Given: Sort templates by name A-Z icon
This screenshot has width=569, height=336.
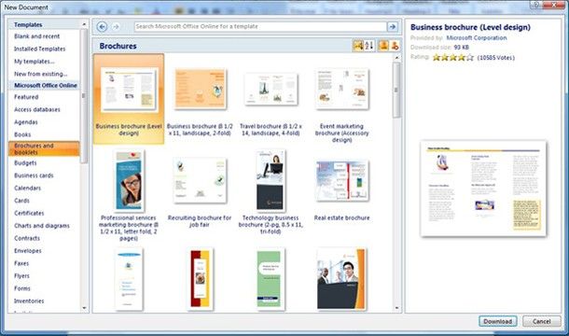Looking at the screenshot, I should pos(369,46).
